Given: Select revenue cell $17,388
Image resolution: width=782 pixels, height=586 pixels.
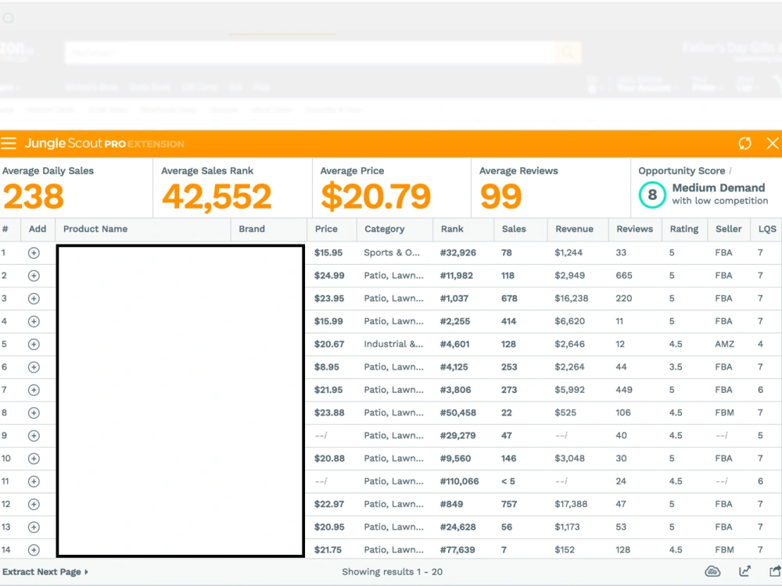Looking at the screenshot, I should pos(571,504).
